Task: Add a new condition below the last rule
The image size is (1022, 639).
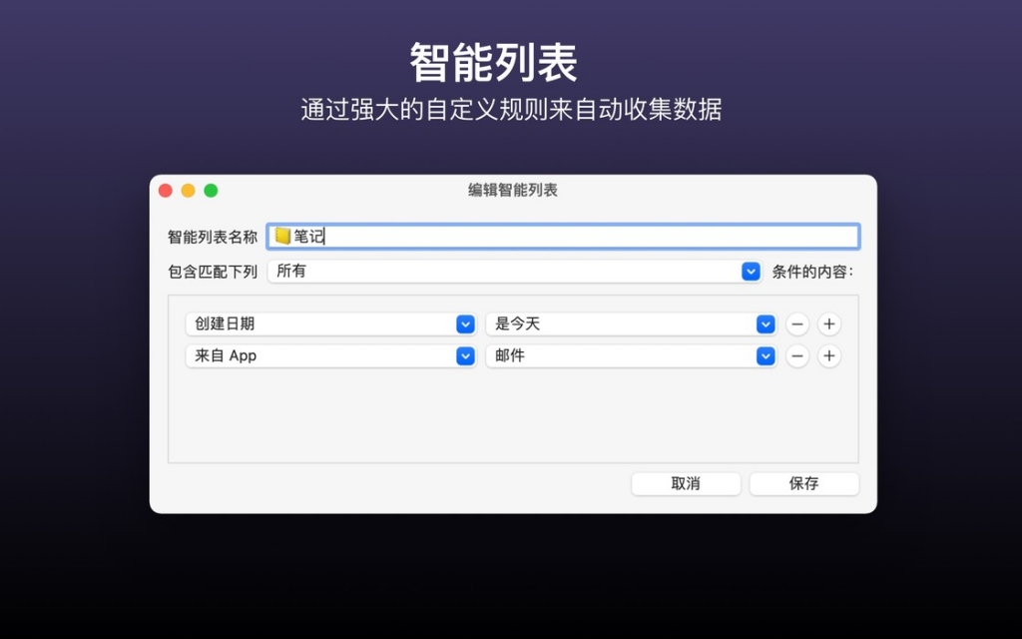Action: 829,355
